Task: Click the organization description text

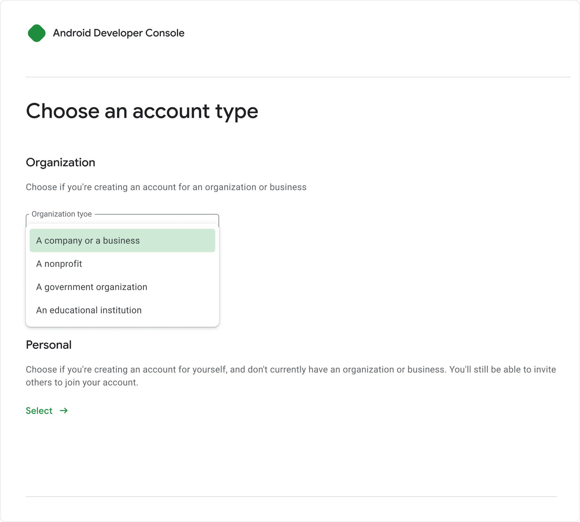Action: 166,187
